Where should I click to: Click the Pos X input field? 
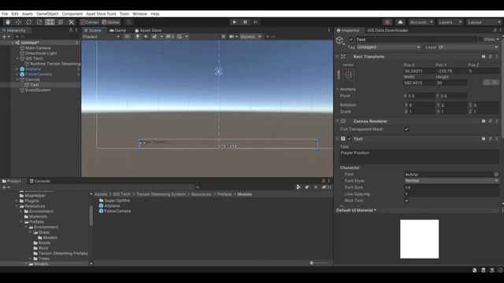419,71
